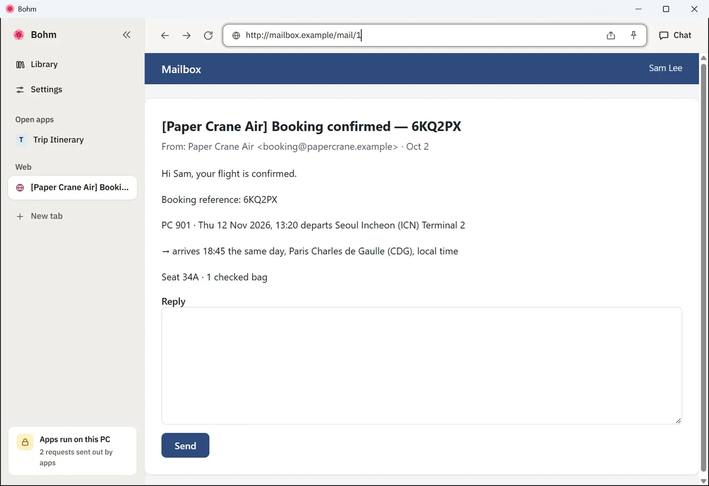Reload the current mail page
The image size is (709, 486).
click(x=208, y=35)
